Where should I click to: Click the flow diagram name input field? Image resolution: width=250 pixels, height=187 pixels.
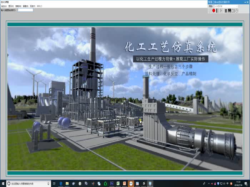[x=25, y=10]
